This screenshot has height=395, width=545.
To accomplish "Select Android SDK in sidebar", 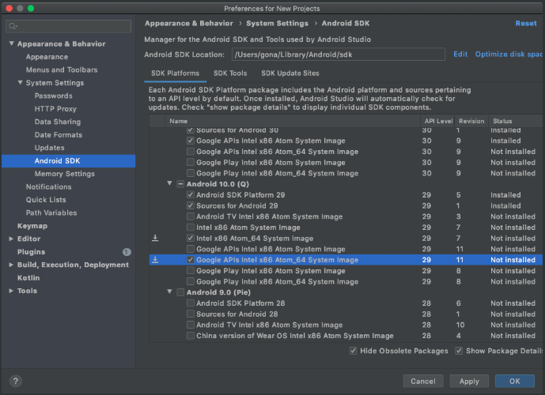I will 69,161.
